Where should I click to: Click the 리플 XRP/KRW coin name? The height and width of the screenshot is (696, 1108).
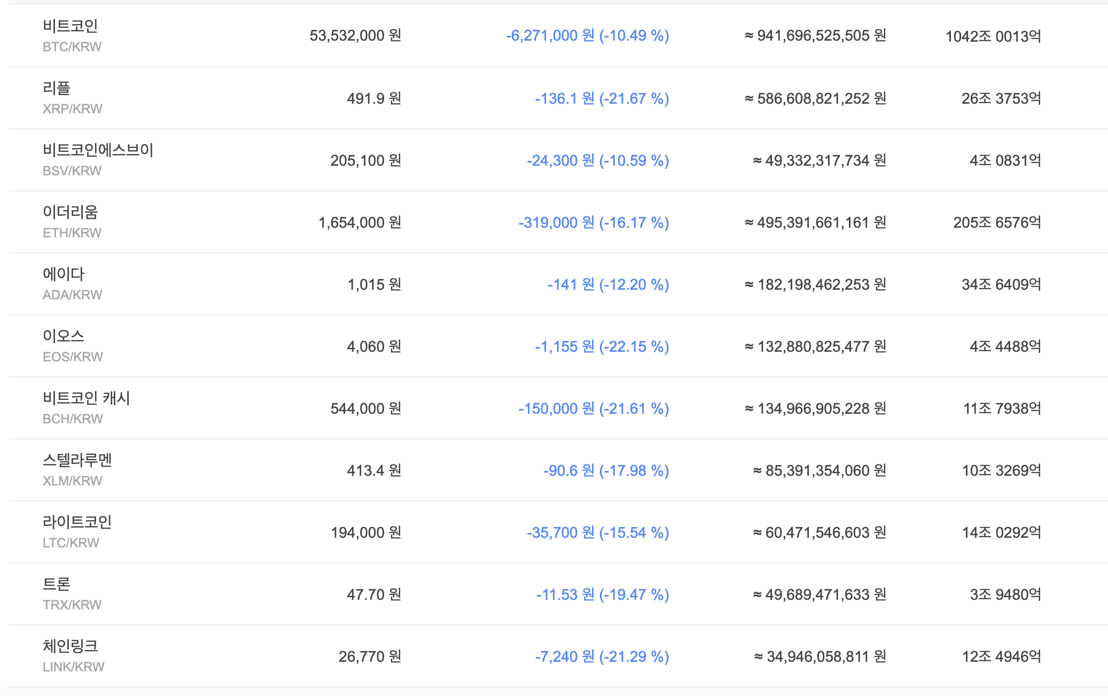tap(57, 88)
